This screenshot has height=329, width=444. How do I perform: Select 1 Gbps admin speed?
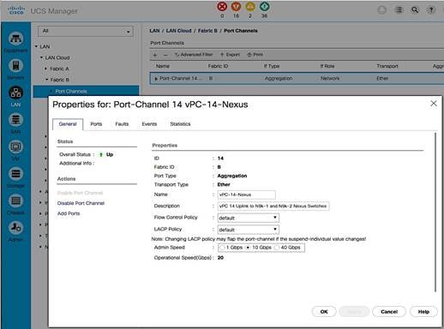(222, 248)
